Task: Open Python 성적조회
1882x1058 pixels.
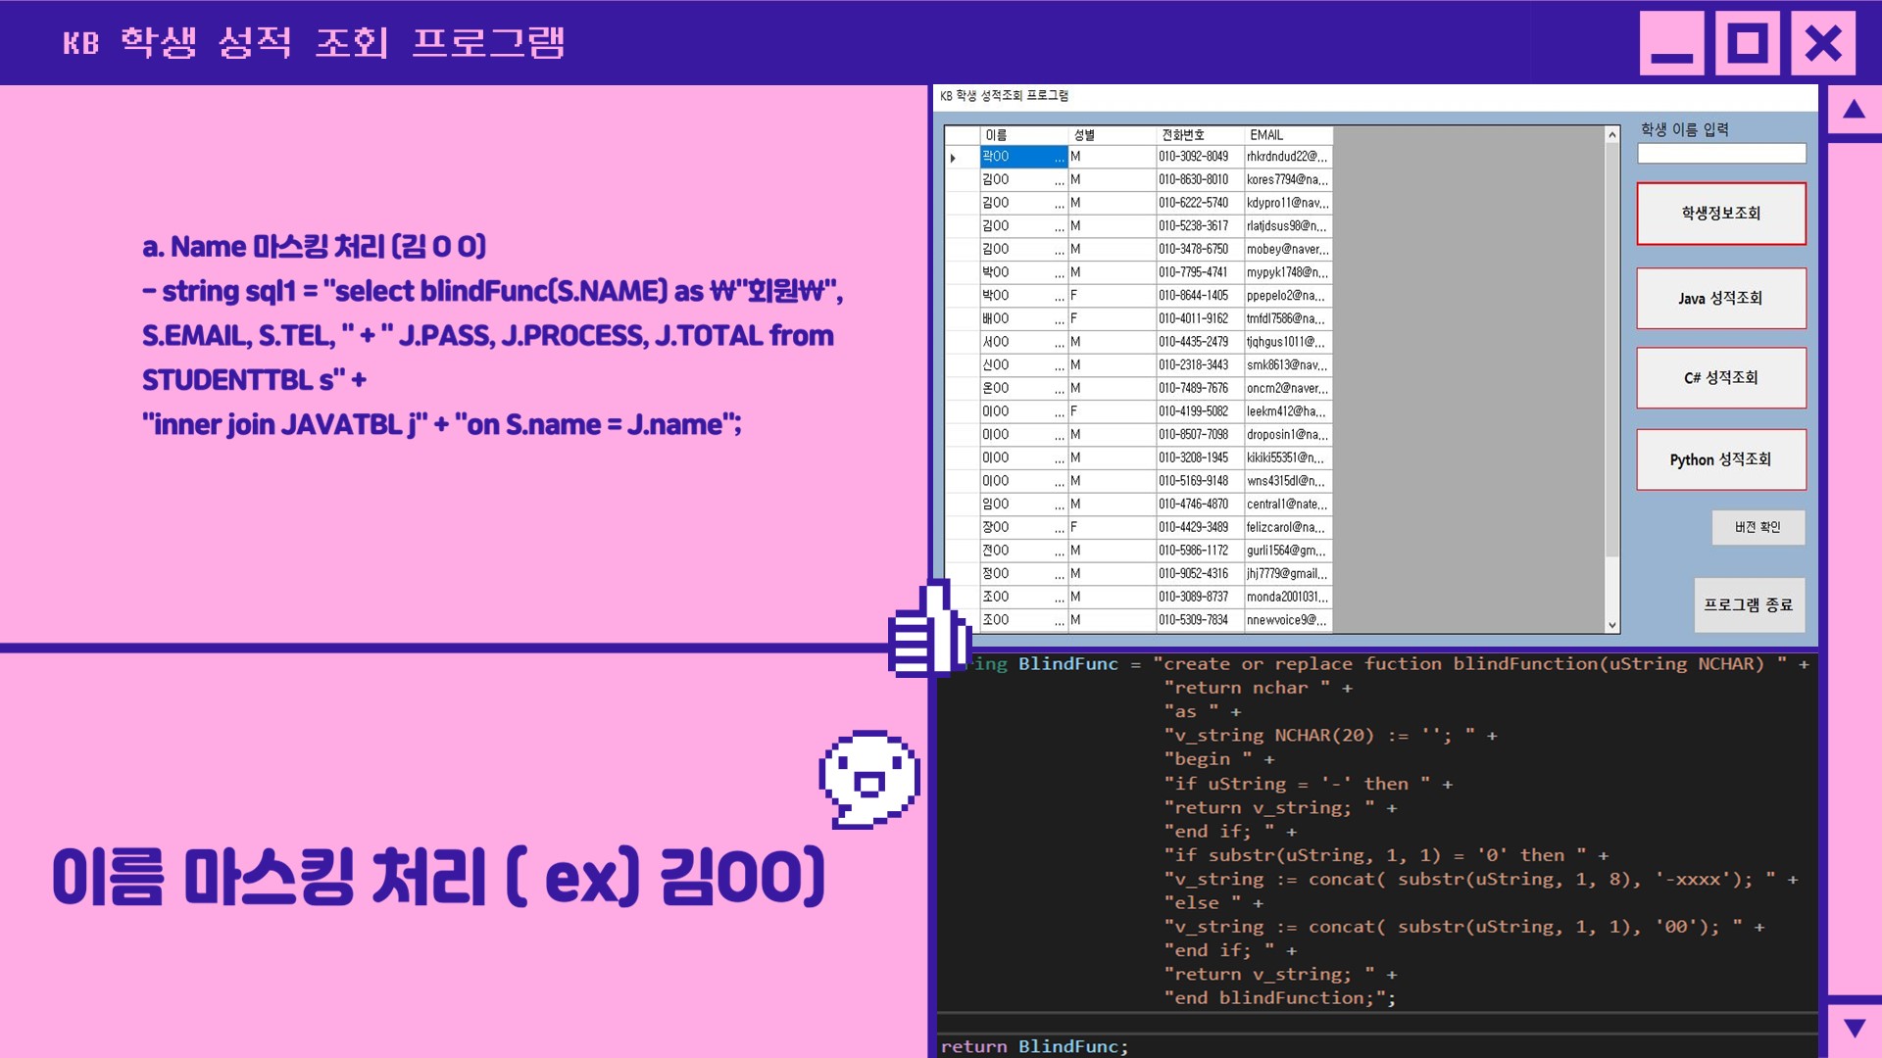Action: (1721, 459)
